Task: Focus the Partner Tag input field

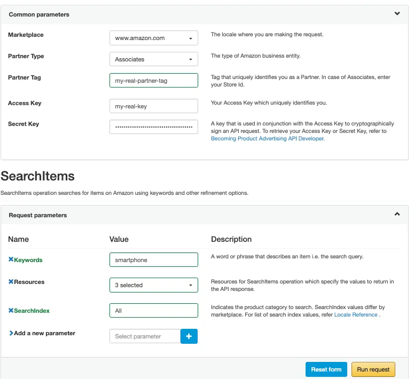Action: (x=153, y=80)
